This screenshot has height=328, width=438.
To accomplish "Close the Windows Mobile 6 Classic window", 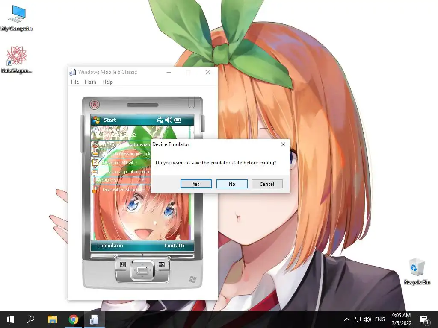I will (x=208, y=72).
